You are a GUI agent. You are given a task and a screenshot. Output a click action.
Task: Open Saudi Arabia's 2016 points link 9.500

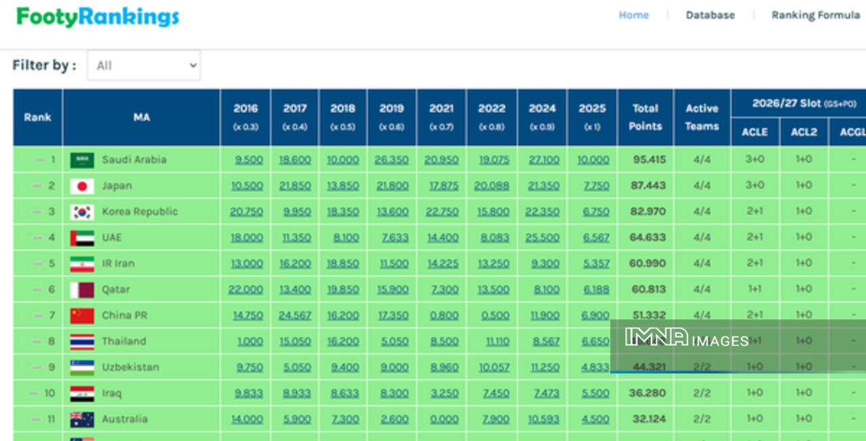point(248,160)
